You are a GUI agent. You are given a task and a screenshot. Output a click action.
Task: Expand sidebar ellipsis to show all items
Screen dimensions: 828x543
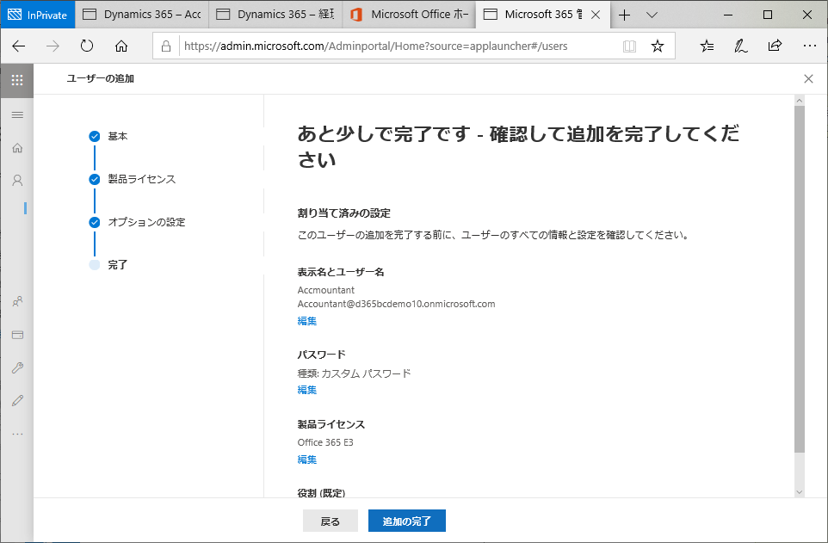click(16, 434)
